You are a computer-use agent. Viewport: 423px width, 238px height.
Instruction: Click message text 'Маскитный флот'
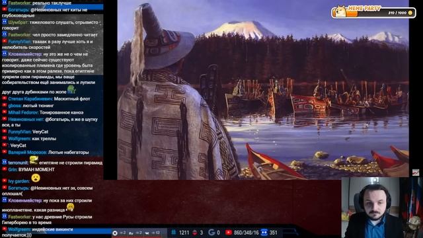tap(72, 99)
